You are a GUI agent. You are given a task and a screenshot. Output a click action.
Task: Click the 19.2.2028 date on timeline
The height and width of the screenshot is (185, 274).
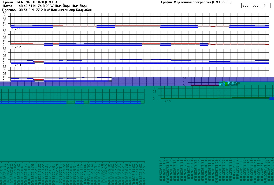pos(272,169)
